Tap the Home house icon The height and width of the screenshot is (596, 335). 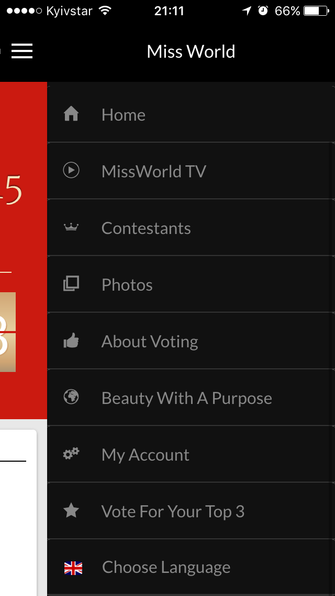click(71, 114)
